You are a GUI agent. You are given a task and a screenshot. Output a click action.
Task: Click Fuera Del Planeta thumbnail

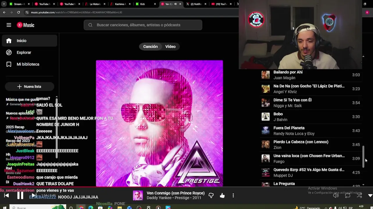(265, 131)
